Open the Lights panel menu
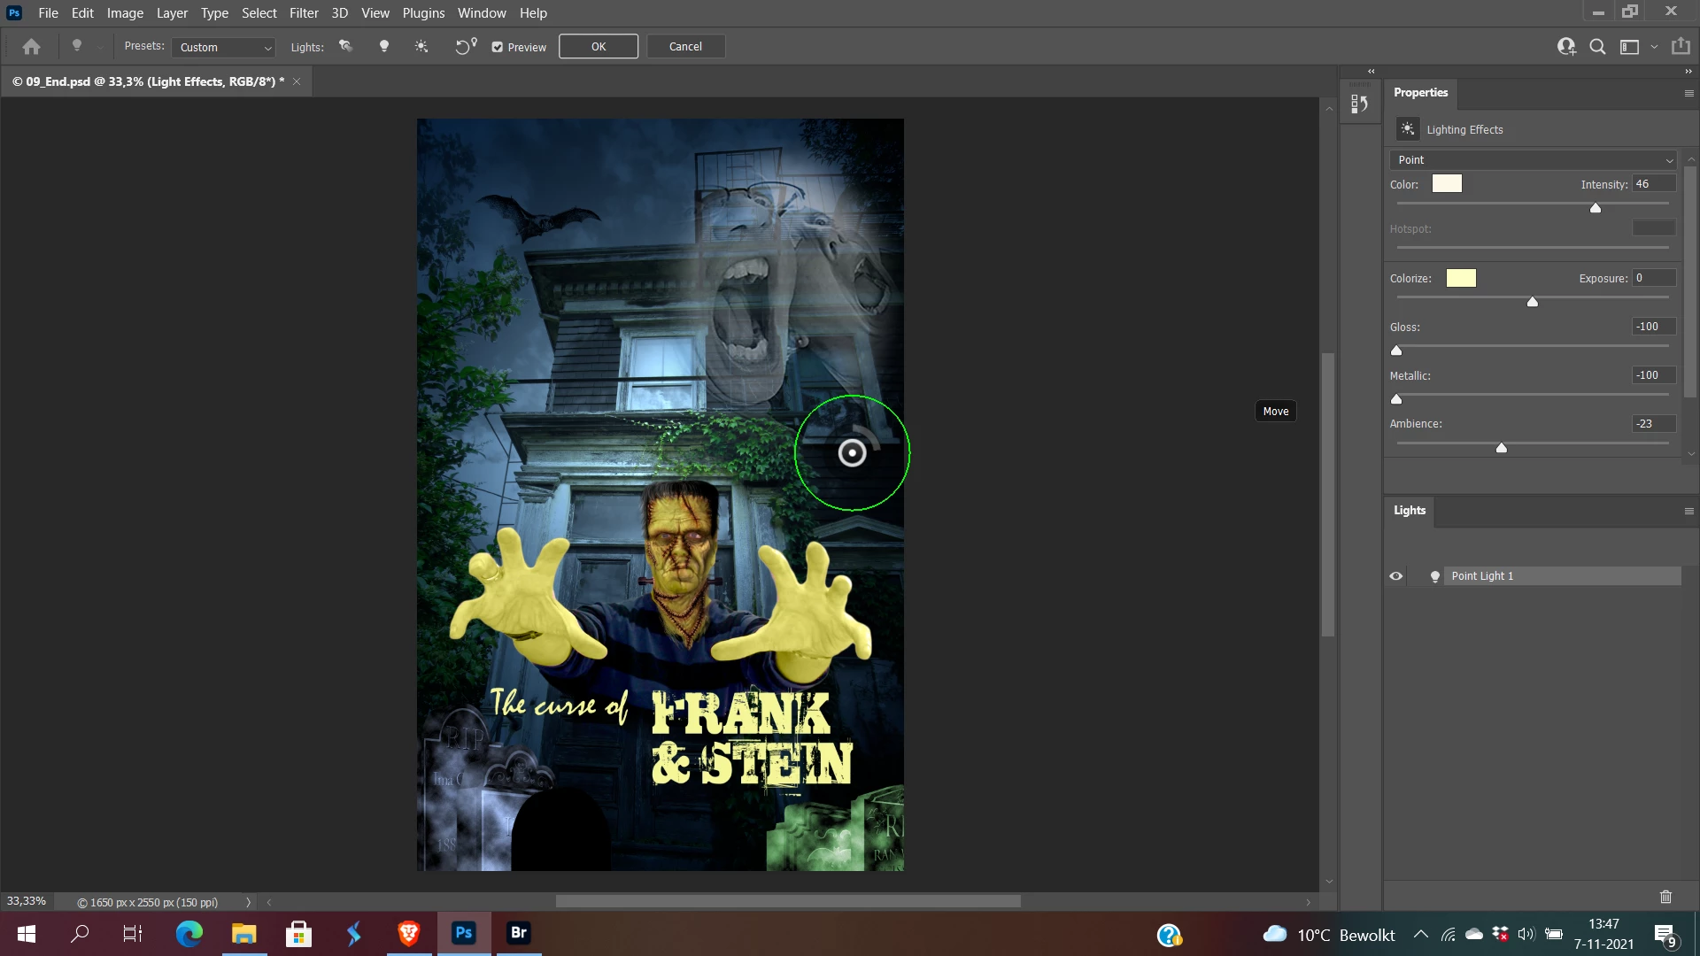Screen dimensions: 1700x956 (1688, 511)
